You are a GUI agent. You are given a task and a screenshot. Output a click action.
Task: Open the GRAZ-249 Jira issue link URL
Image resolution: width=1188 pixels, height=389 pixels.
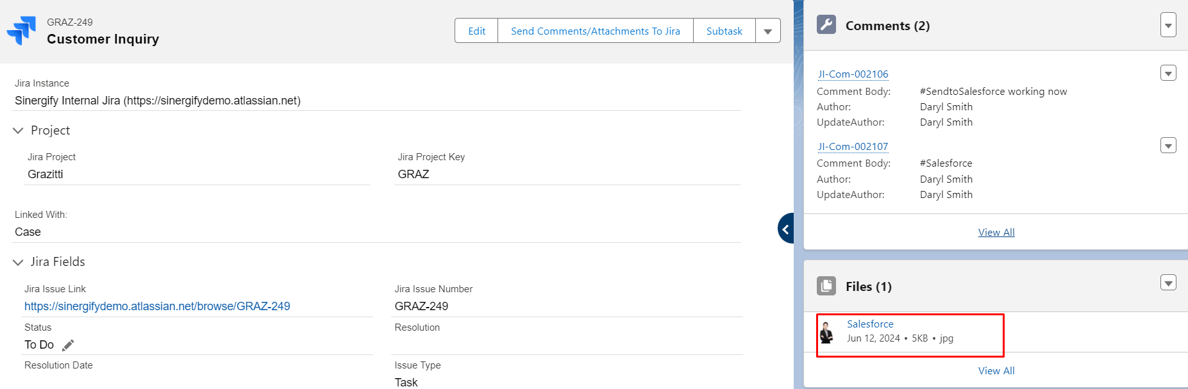157,306
